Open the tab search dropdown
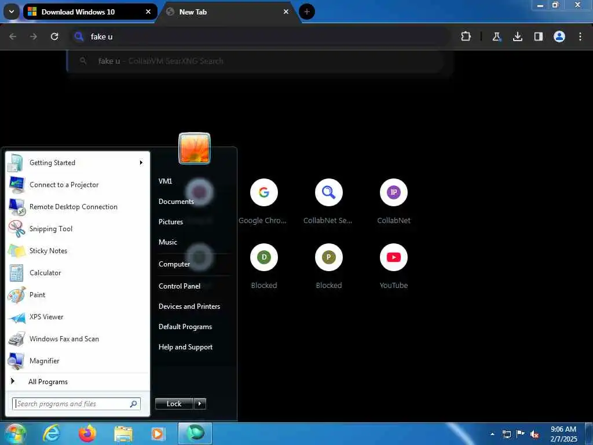593x445 pixels. pos(12,12)
